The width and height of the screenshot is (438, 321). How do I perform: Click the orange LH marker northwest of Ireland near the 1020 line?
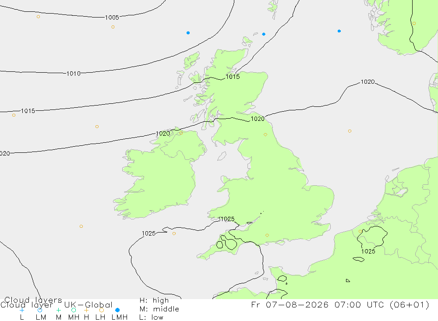pos(97,127)
